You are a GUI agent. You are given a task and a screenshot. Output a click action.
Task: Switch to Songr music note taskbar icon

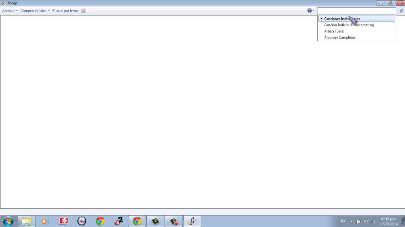coord(192,221)
